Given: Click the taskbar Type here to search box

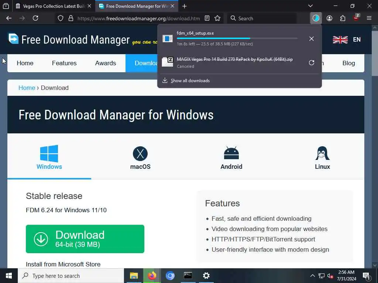Looking at the screenshot, I should 71,276.
